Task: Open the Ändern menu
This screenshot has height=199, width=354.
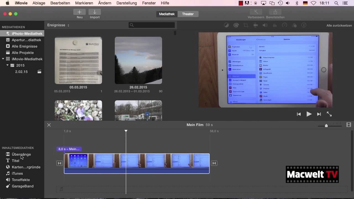Action: click(105, 3)
